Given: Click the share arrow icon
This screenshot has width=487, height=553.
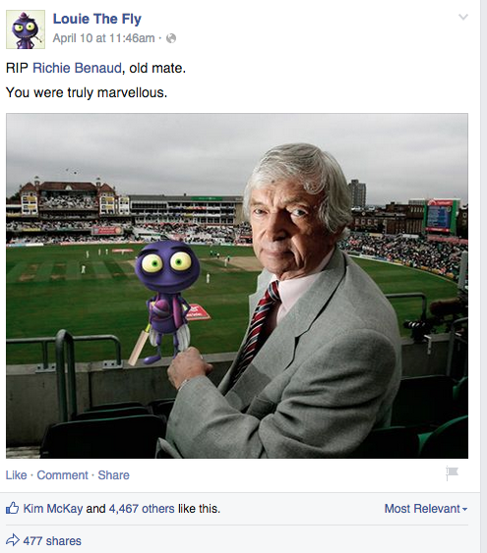Looking at the screenshot, I should pos(13,540).
